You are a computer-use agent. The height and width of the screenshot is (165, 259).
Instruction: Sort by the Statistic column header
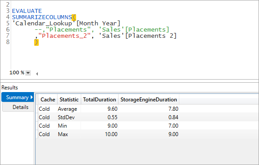click(69, 100)
